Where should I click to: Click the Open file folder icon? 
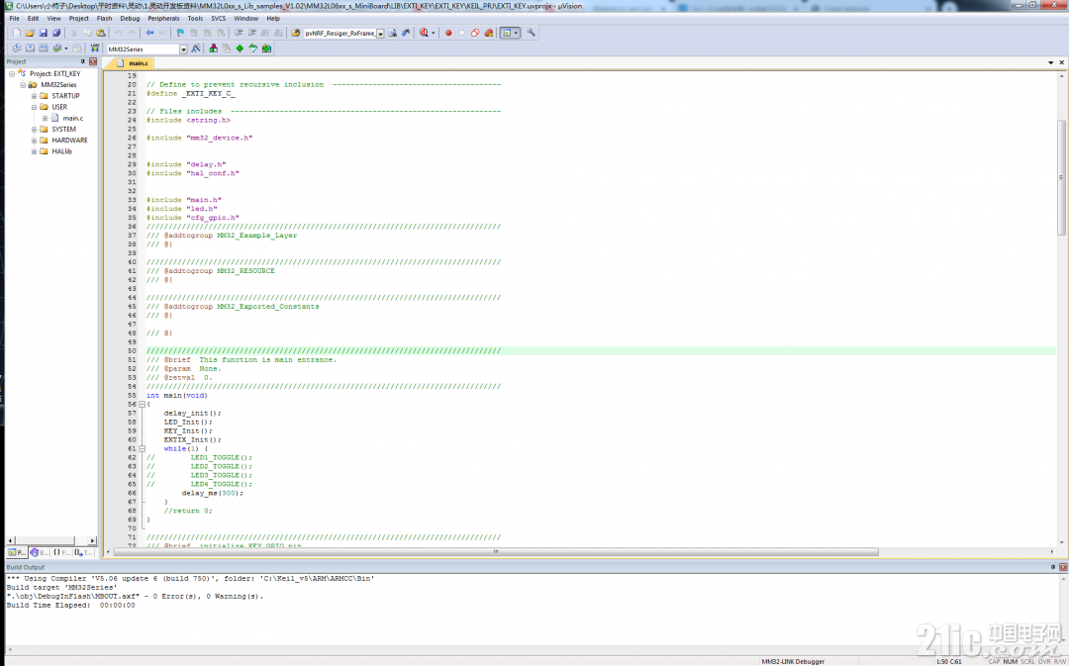[30, 33]
